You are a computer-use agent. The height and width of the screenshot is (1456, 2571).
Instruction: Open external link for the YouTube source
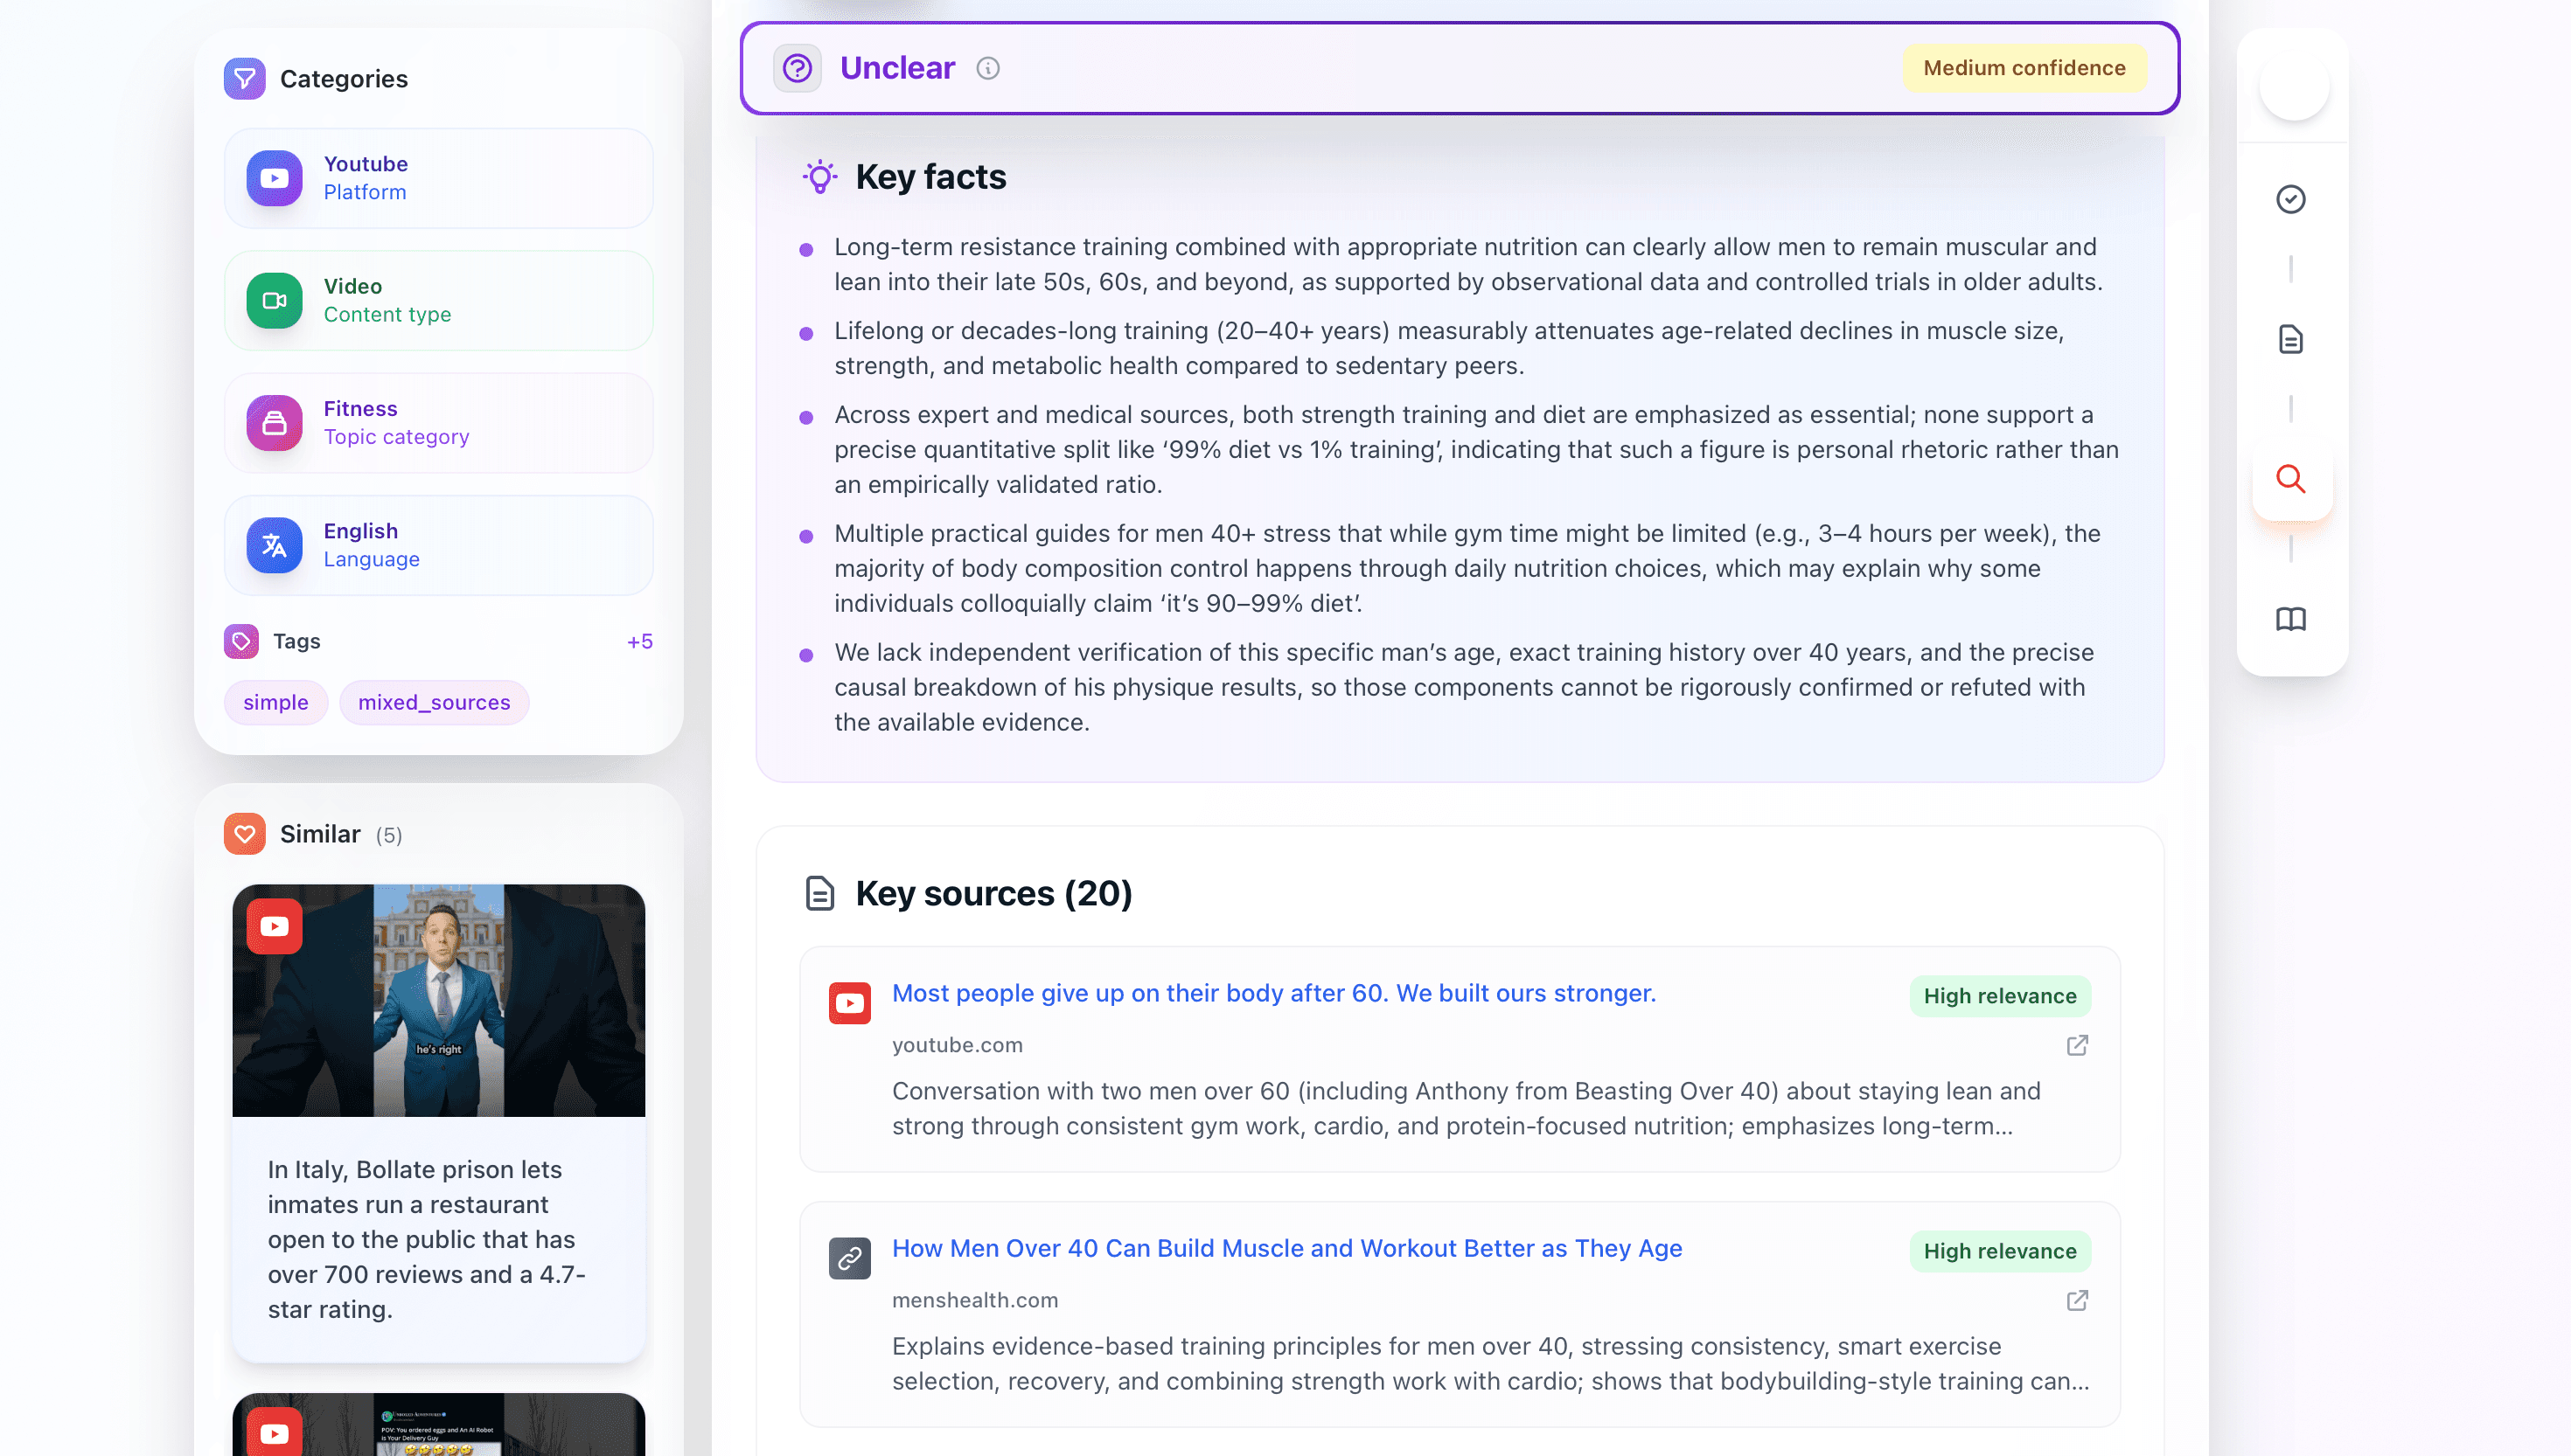tap(2077, 1045)
